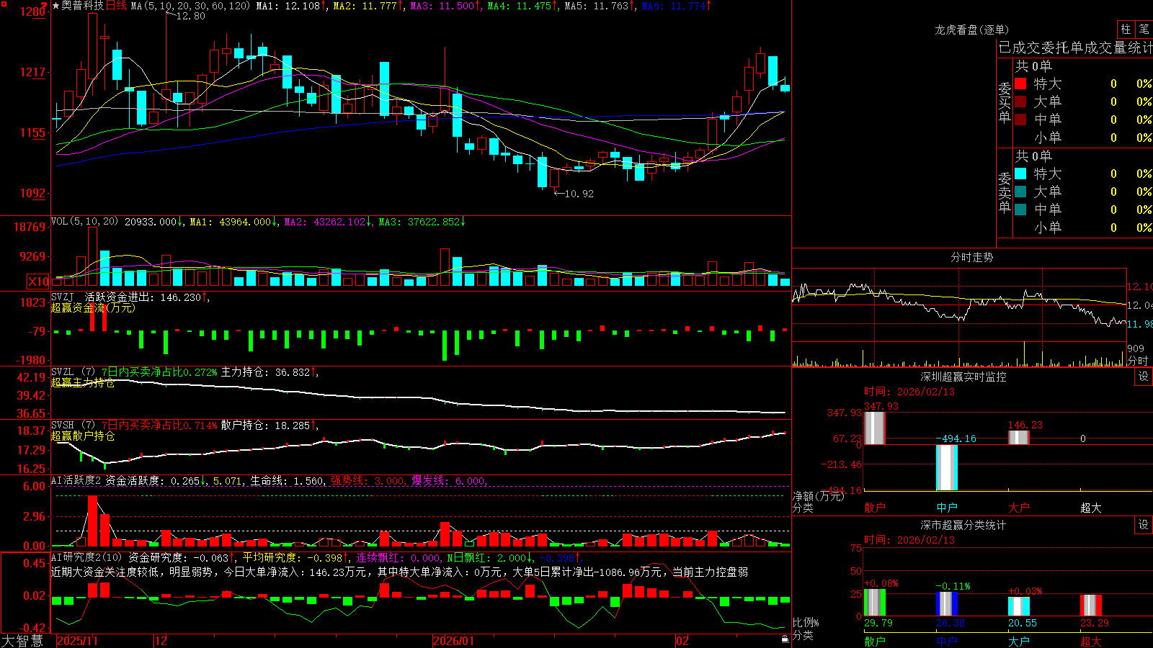
Task: Click the dark red 大单 buy-order swatch
Action: coord(1020,102)
